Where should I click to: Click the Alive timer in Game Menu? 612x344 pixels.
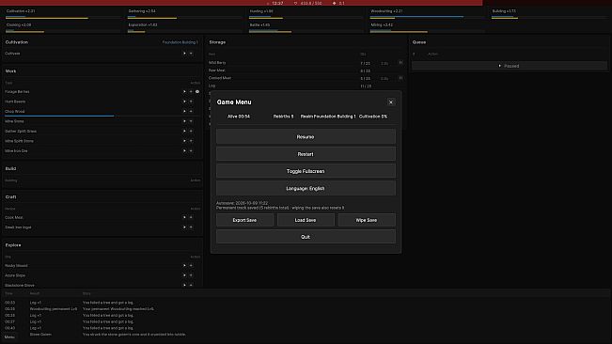(239, 117)
